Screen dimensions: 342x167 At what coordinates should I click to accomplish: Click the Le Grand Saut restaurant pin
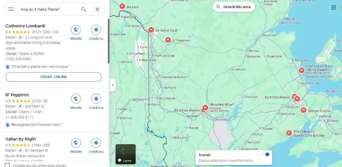point(151,30)
